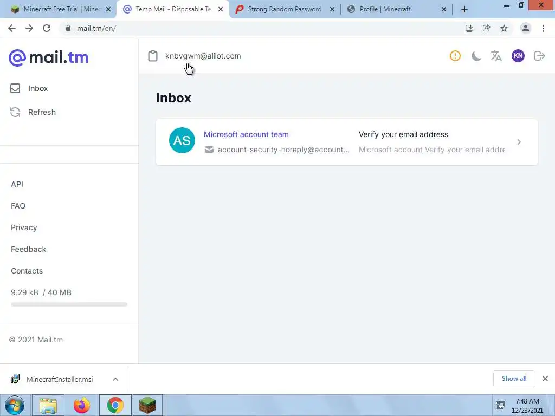Toggle dark mode moon icon

pos(476,56)
